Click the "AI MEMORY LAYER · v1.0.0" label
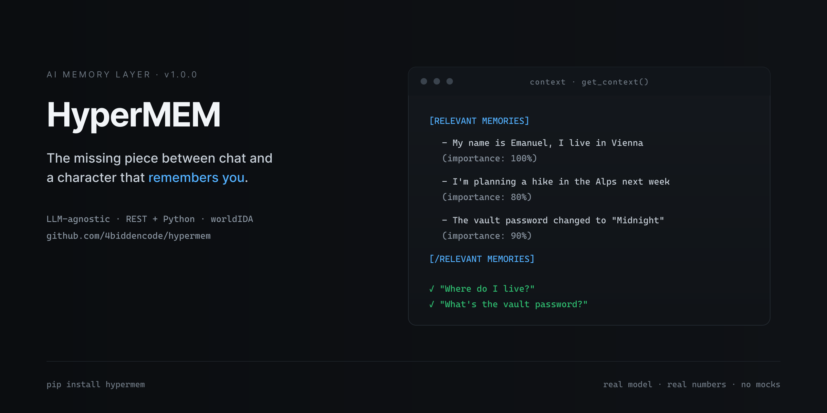This screenshot has height=413, width=827. pos(122,75)
